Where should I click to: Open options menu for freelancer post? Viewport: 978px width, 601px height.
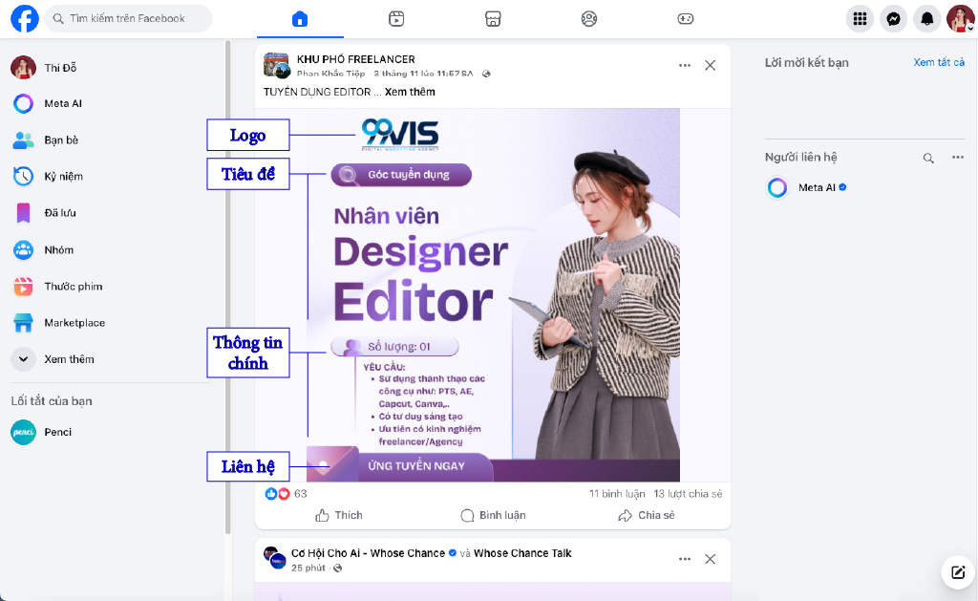[x=684, y=65]
